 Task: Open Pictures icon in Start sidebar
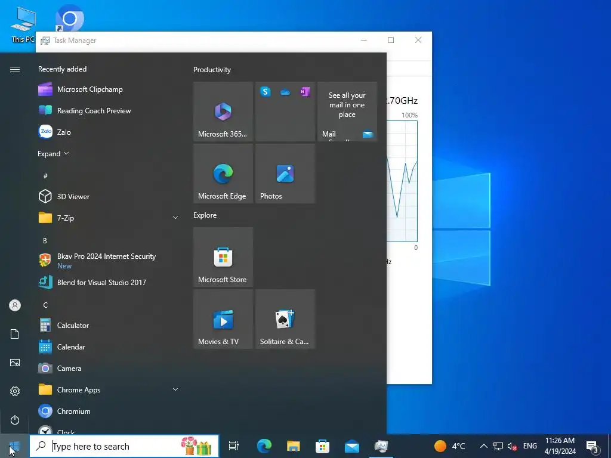15,363
